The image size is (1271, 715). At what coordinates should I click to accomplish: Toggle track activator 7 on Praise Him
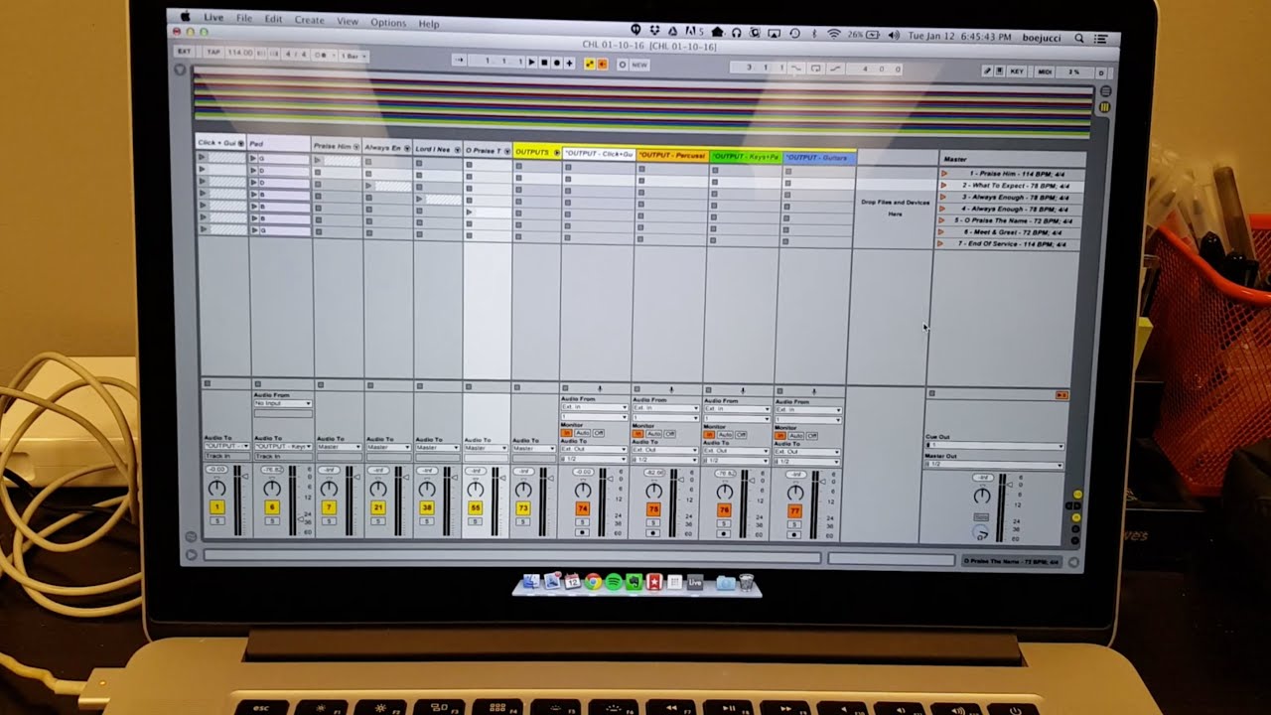coord(329,507)
